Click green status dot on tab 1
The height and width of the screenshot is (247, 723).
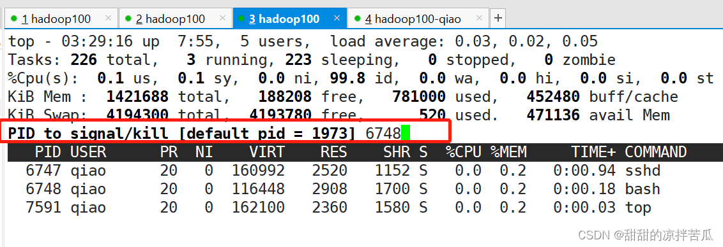(x=14, y=18)
